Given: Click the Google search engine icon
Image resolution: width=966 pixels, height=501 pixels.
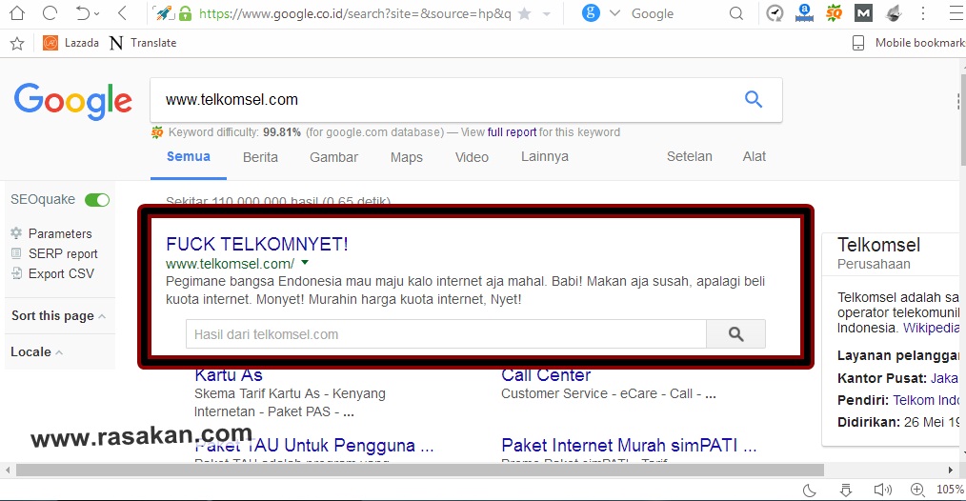Looking at the screenshot, I should [x=591, y=13].
